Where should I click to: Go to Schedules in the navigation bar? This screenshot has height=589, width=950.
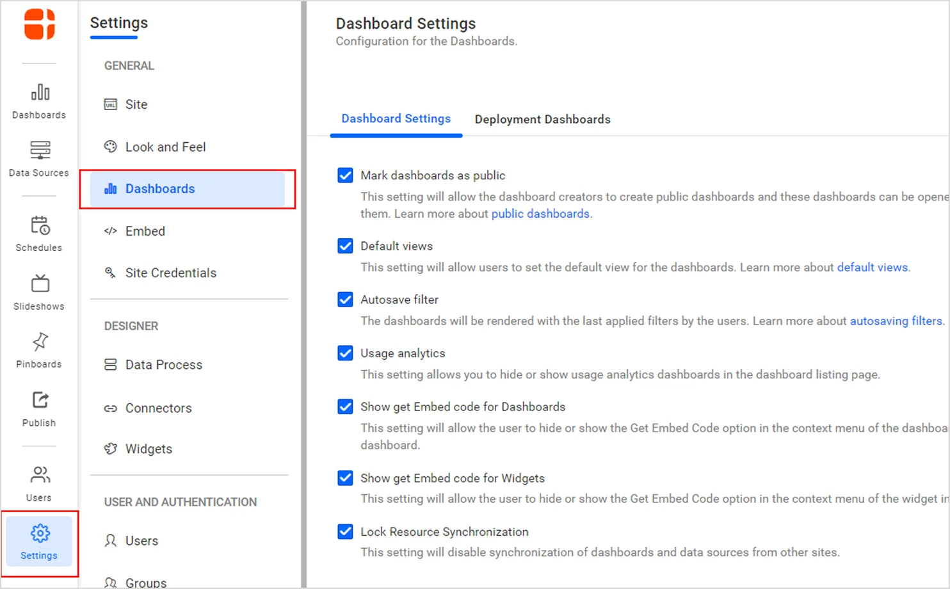click(39, 234)
